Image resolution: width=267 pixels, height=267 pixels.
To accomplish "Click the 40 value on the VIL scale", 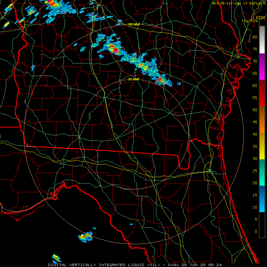I will (x=255, y=134).
